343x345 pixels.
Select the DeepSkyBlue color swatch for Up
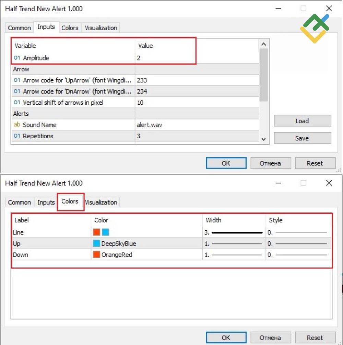(96, 244)
